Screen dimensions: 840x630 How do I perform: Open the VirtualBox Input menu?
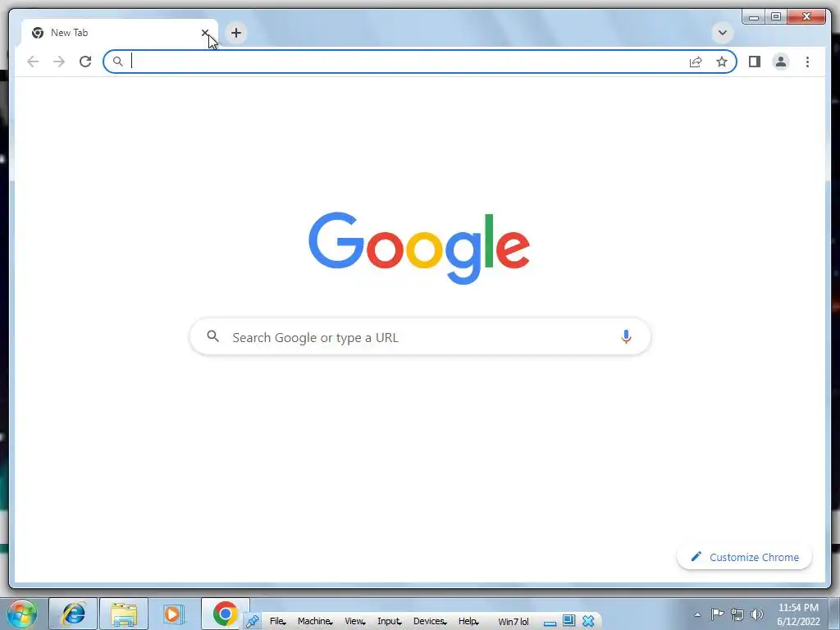390,622
